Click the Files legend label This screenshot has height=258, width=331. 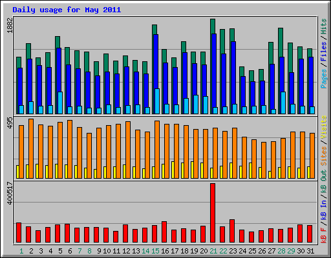click(324, 52)
